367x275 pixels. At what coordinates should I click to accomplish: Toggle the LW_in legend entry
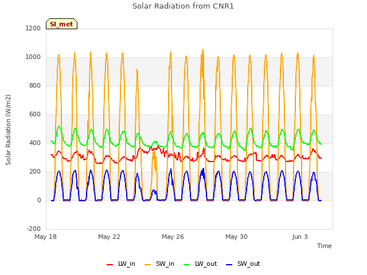tap(121, 264)
